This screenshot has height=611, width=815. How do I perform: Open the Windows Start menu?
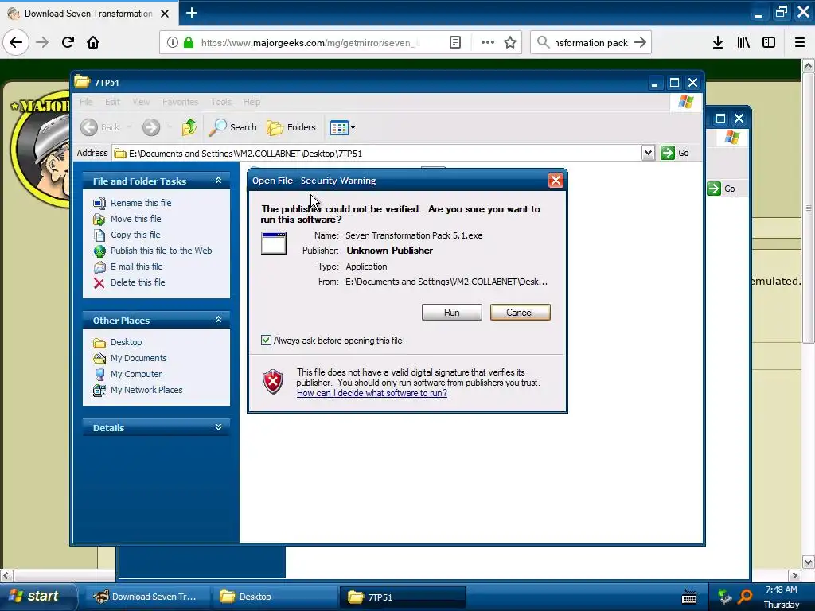(x=37, y=596)
